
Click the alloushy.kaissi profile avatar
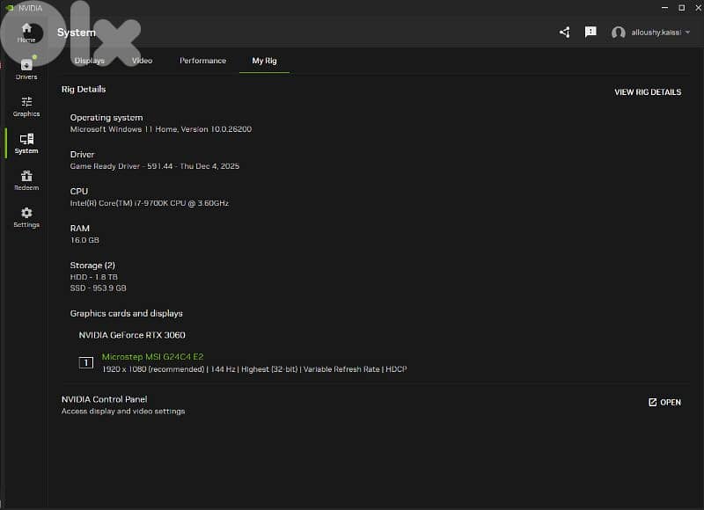click(618, 33)
